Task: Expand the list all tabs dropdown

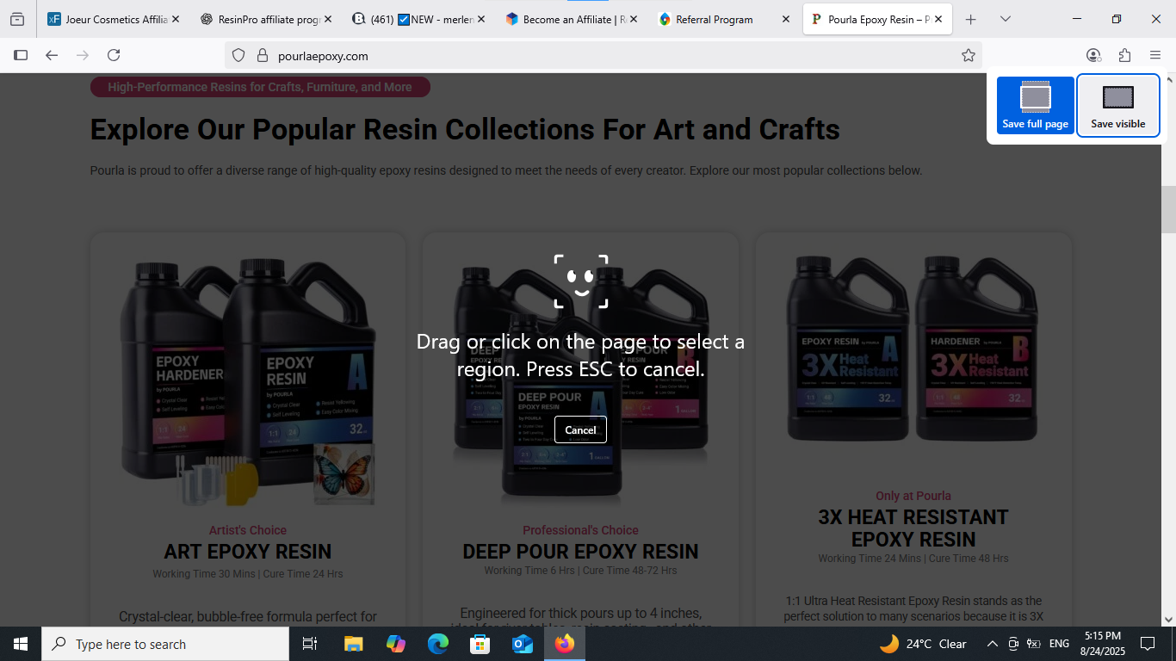Action: point(1005,19)
